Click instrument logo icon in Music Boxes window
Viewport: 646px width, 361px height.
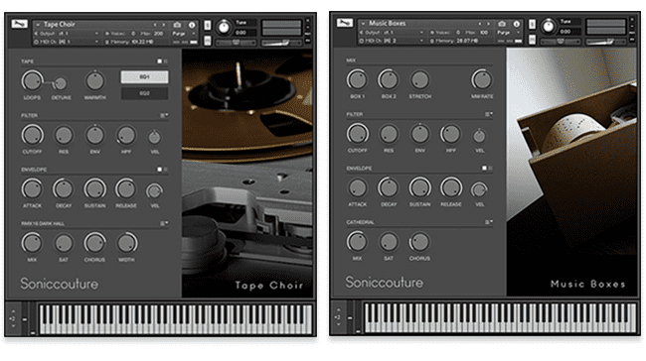pos(345,23)
